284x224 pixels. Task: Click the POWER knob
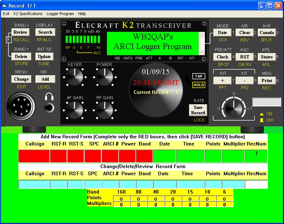(x=105, y=77)
